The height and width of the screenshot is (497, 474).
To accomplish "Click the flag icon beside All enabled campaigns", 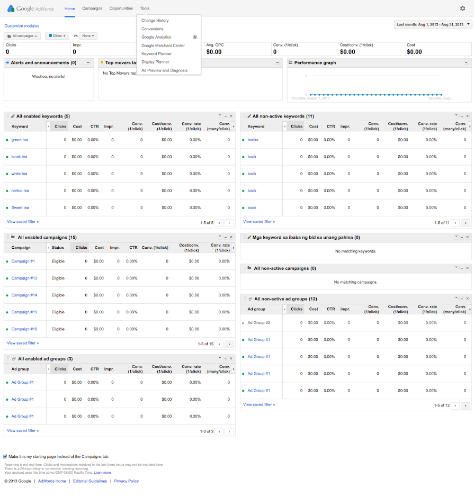I will point(12,237).
